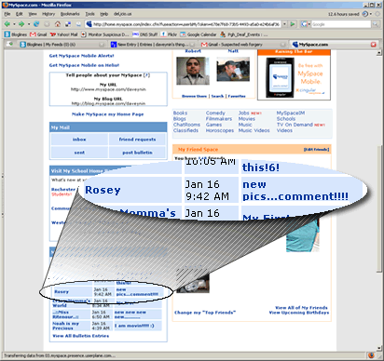Open the Books link
This screenshot has height=361, width=384.
coord(180,113)
